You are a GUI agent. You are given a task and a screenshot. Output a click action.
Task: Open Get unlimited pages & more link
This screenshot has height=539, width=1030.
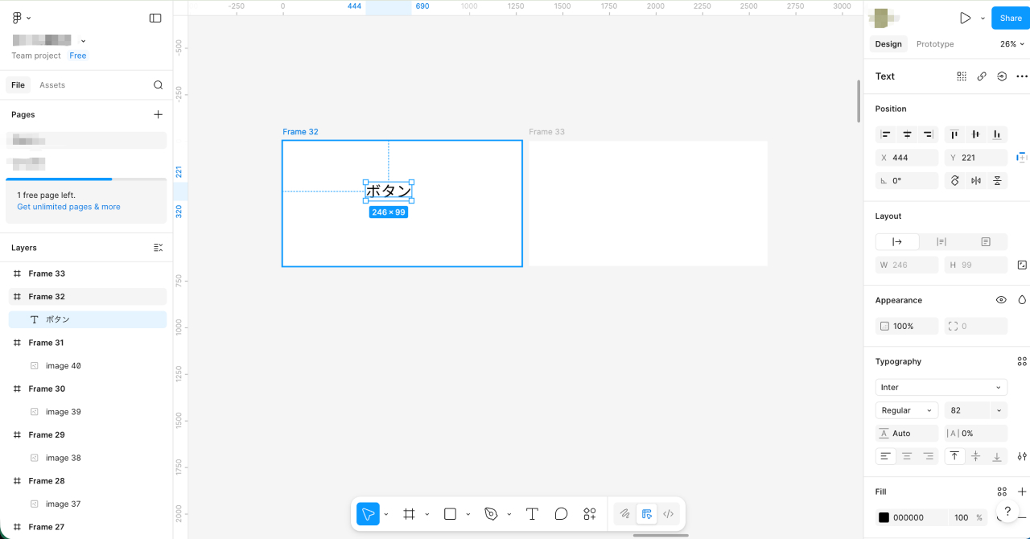coord(68,207)
